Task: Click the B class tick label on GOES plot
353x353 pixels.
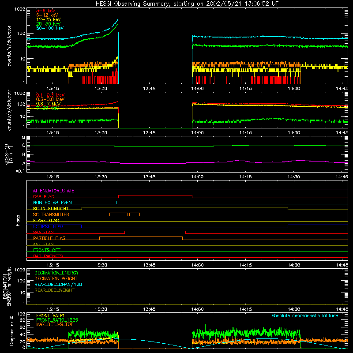Action: click(x=24, y=154)
